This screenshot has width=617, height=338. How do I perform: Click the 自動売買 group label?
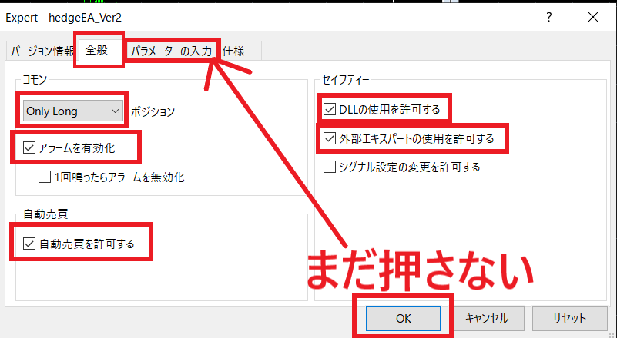coord(45,214)
